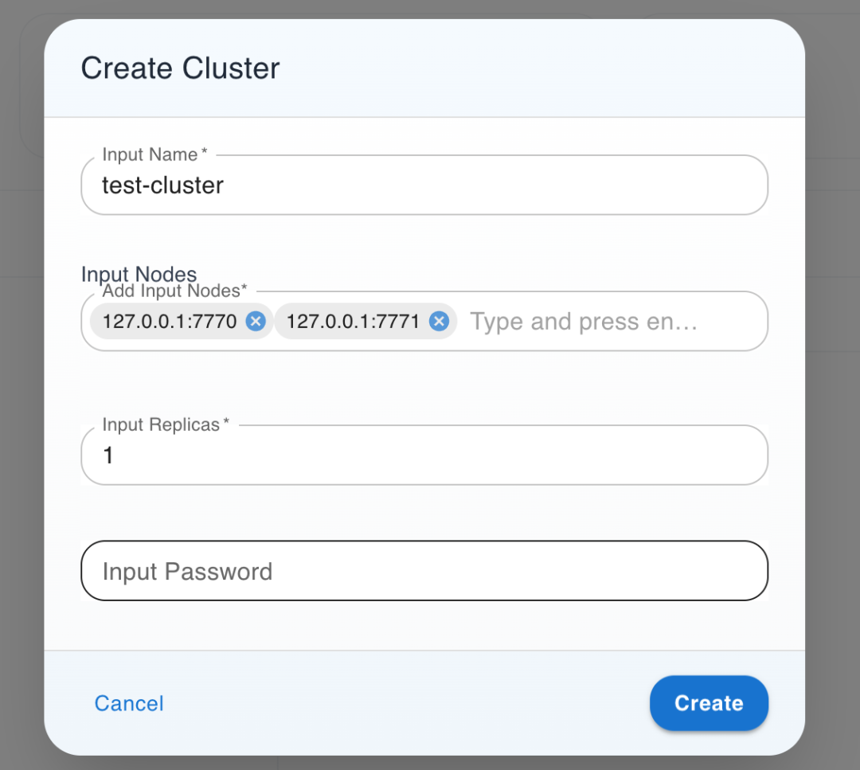Screen dimensions: 860x770
Task: Focus the Input Name text field
Action: click(424, 185)
